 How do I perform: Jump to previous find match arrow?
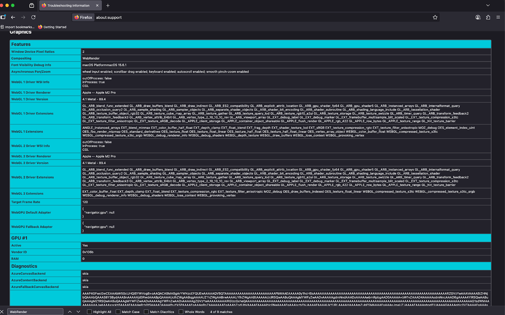point(70,312)
